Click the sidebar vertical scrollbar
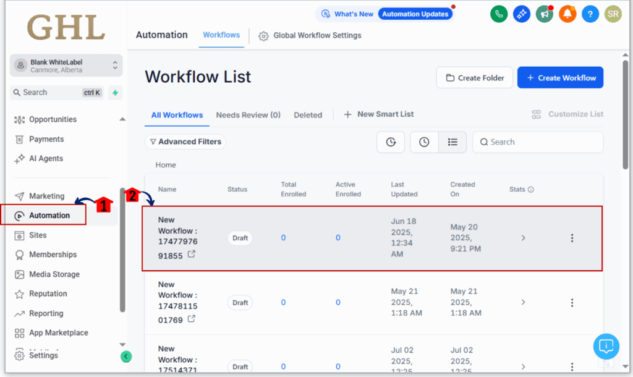This screenshot has width=633, height=377. click(122, 250)
